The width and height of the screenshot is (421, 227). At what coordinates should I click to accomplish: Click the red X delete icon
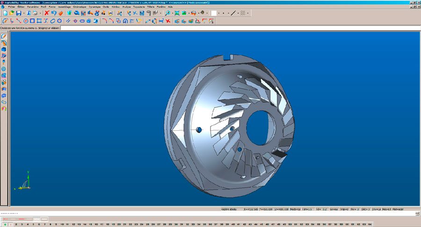[x=47, y=13]
